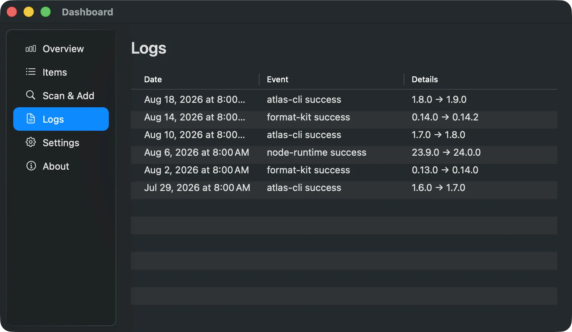Click the Details column header
Image resolution: width=572 pixels, height=332 pixels.
[x=481, y=79]
